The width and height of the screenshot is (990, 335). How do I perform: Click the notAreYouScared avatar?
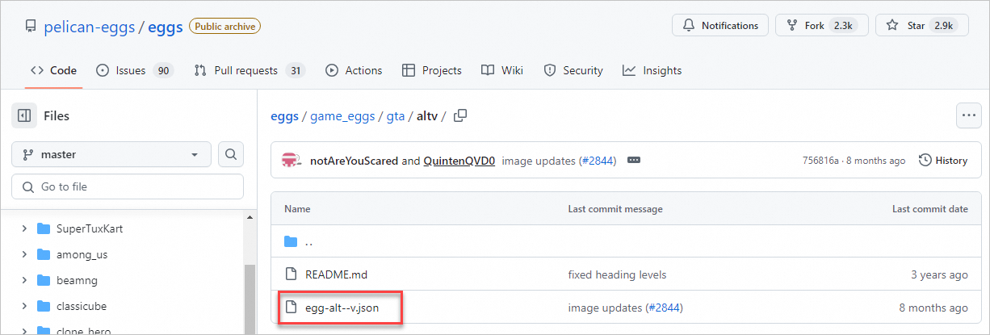(x=291, y=161)
